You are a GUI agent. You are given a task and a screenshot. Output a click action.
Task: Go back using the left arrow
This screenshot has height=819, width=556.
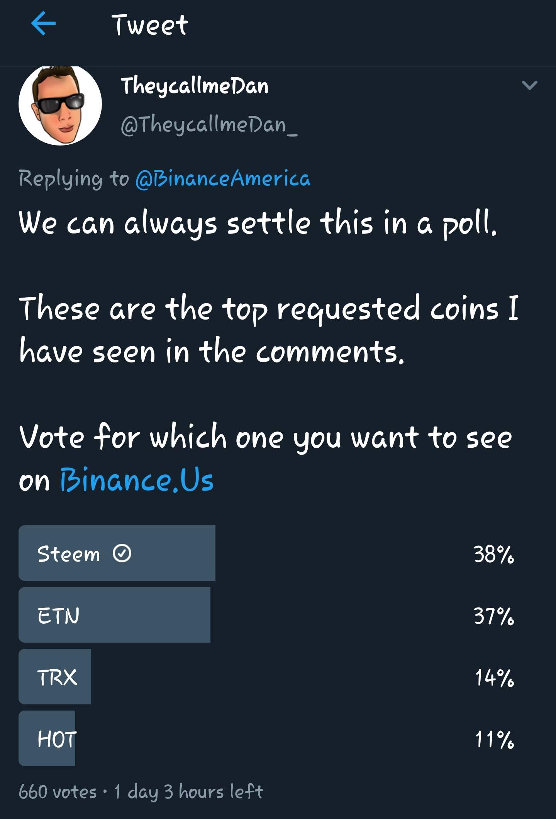tap(43, 24)
